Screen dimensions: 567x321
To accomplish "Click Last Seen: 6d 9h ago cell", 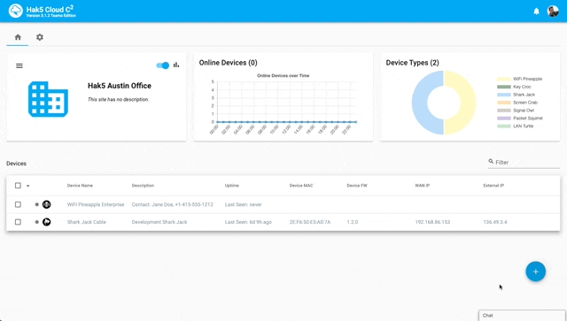I will 248,222.
